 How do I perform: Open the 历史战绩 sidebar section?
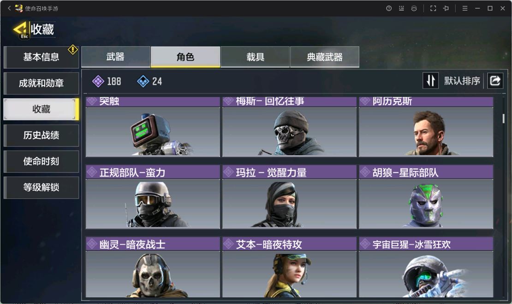41,135
